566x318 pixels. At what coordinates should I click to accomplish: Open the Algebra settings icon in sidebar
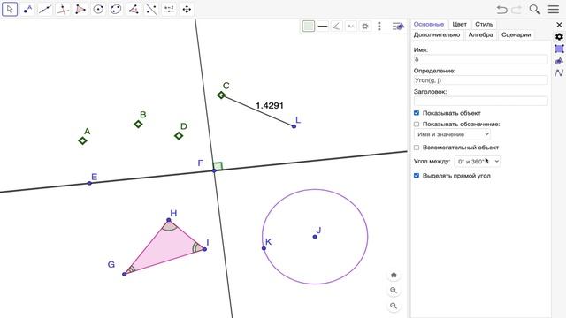pyautogui.click(x=559, y=61)
